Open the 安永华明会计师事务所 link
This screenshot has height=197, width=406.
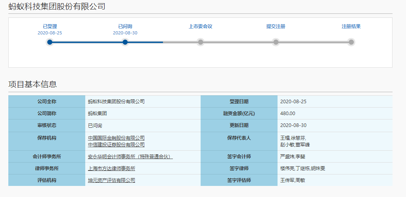130,157
